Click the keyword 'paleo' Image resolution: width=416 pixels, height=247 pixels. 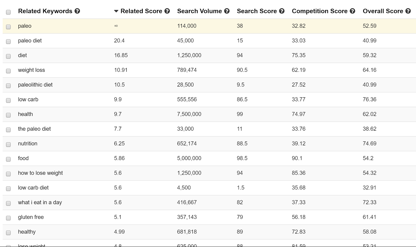(x=25, y=26)
